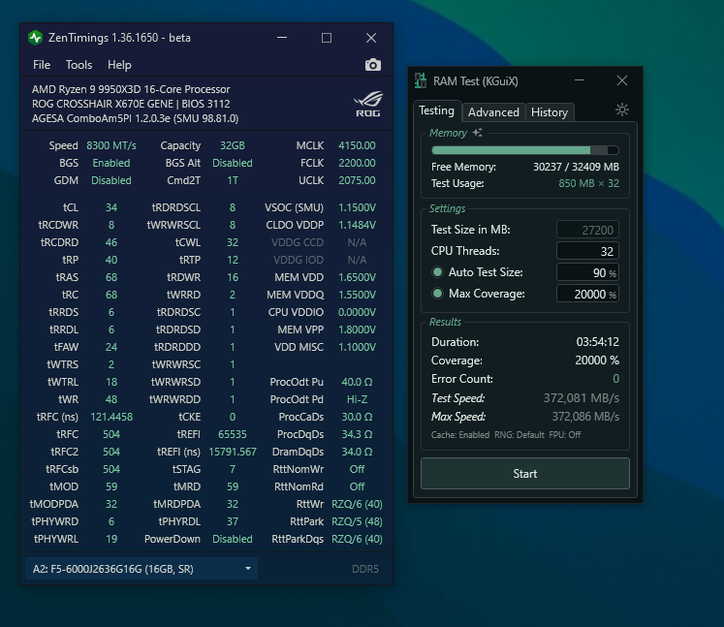Minimize the ZenTimings window
The height and width of the screenshot is (627, 724).
pos(282,38)
